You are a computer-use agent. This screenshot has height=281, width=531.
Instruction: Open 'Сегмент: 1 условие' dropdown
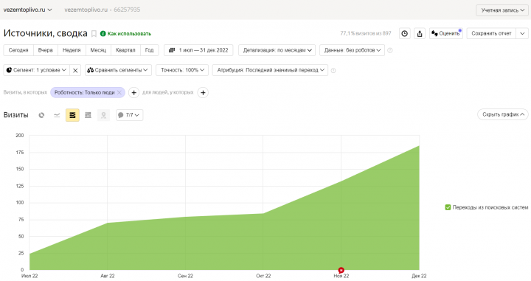point(37,70)
